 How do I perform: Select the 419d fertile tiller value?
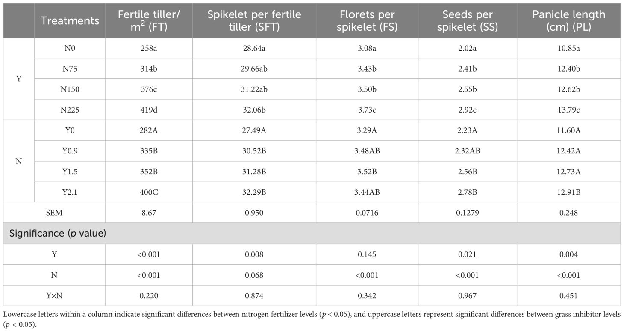coord(149,110)
